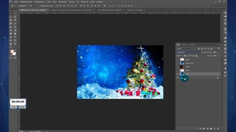Screen dimensions: 236x132
Task: Create a new layer
Action: click(215, 129)
